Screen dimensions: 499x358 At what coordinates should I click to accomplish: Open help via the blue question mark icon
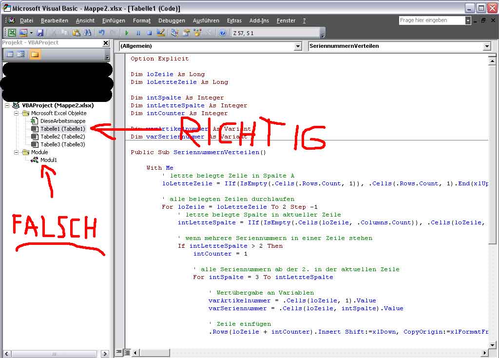click(x=223, y=33)
